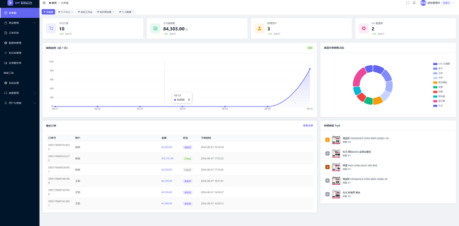Open the super admin user dropdown
Screen dimensions: 459x226
(x=438, y=3)
